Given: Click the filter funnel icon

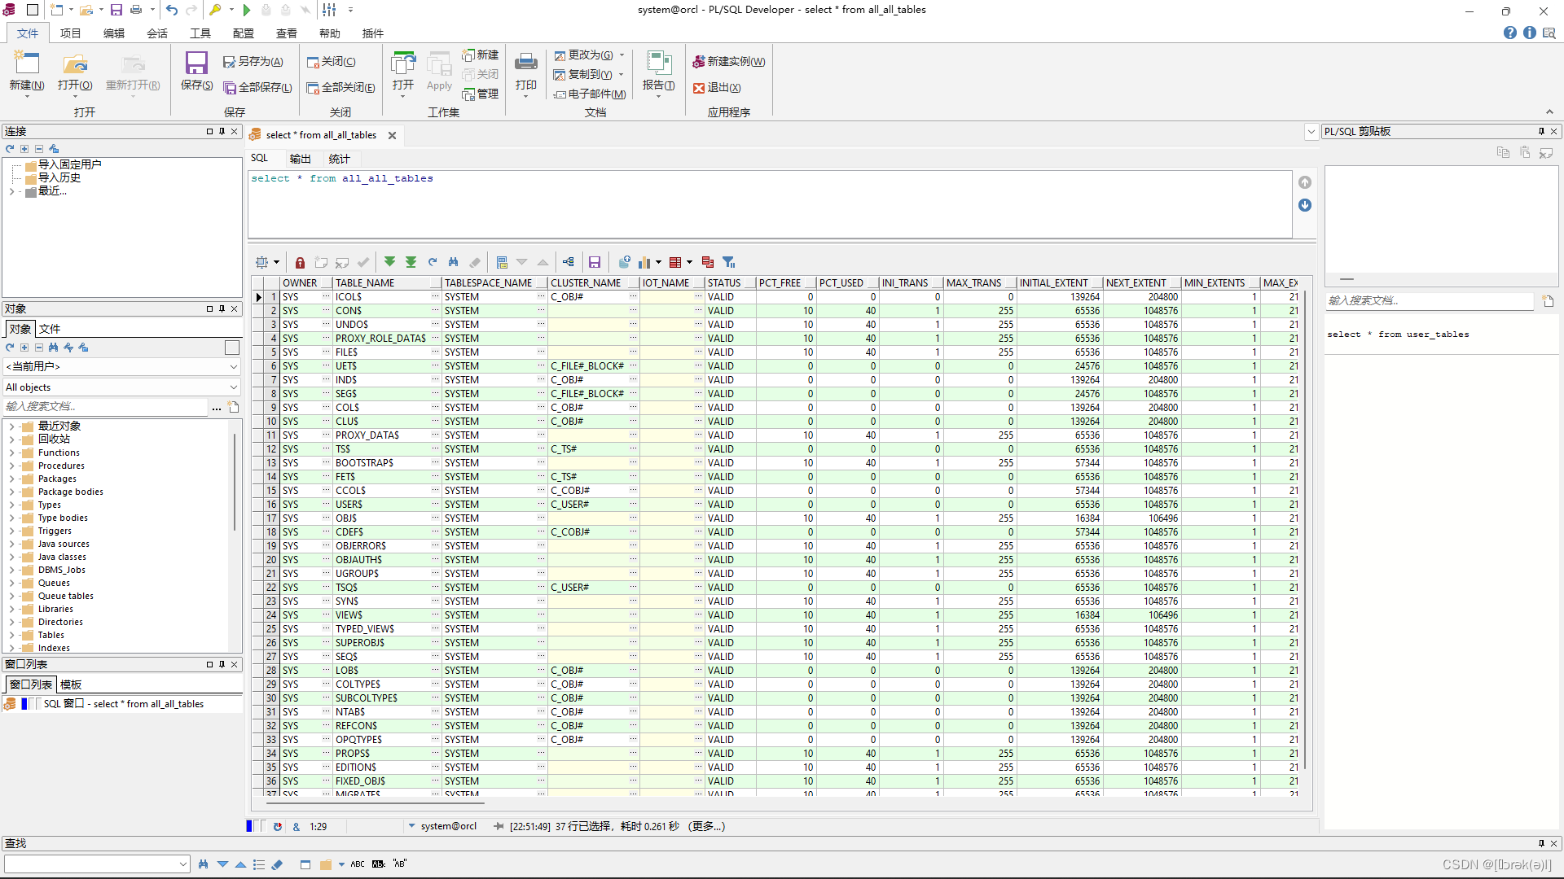Looking at the screenshot, I should coord(729,262).
